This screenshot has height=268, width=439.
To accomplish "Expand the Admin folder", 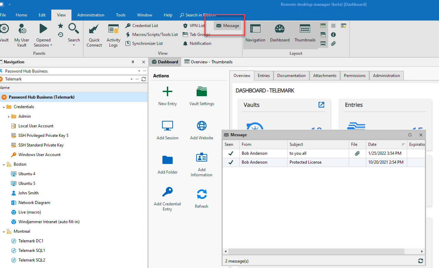I will (9, 117).
